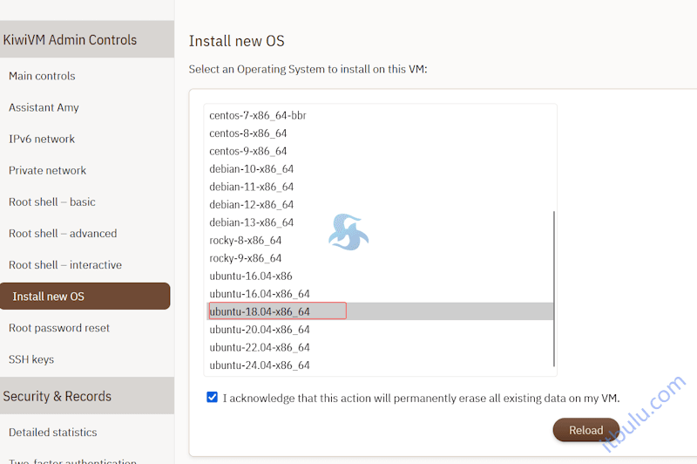Image resolution: width=697 pixels, height=464 pixels.
Task: Go to IPv6 network settings
Action: click(x=42, y=139)
